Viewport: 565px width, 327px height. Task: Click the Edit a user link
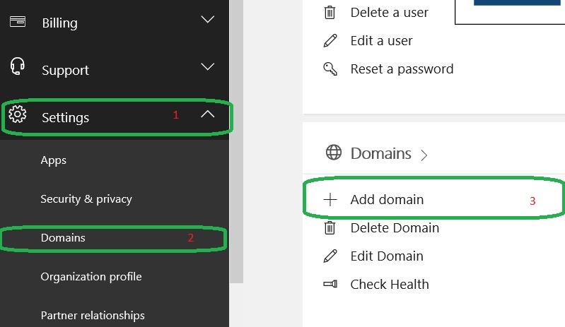point(381,41)
